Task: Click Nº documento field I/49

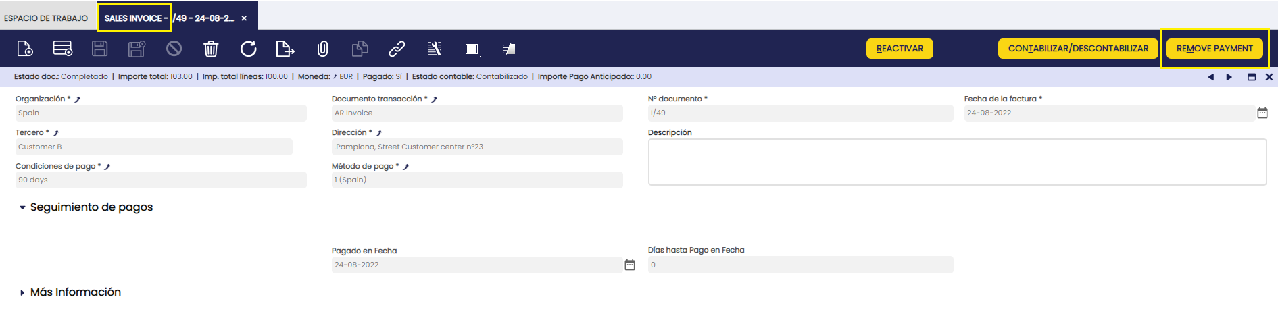Action: click(x=800, y=113)
